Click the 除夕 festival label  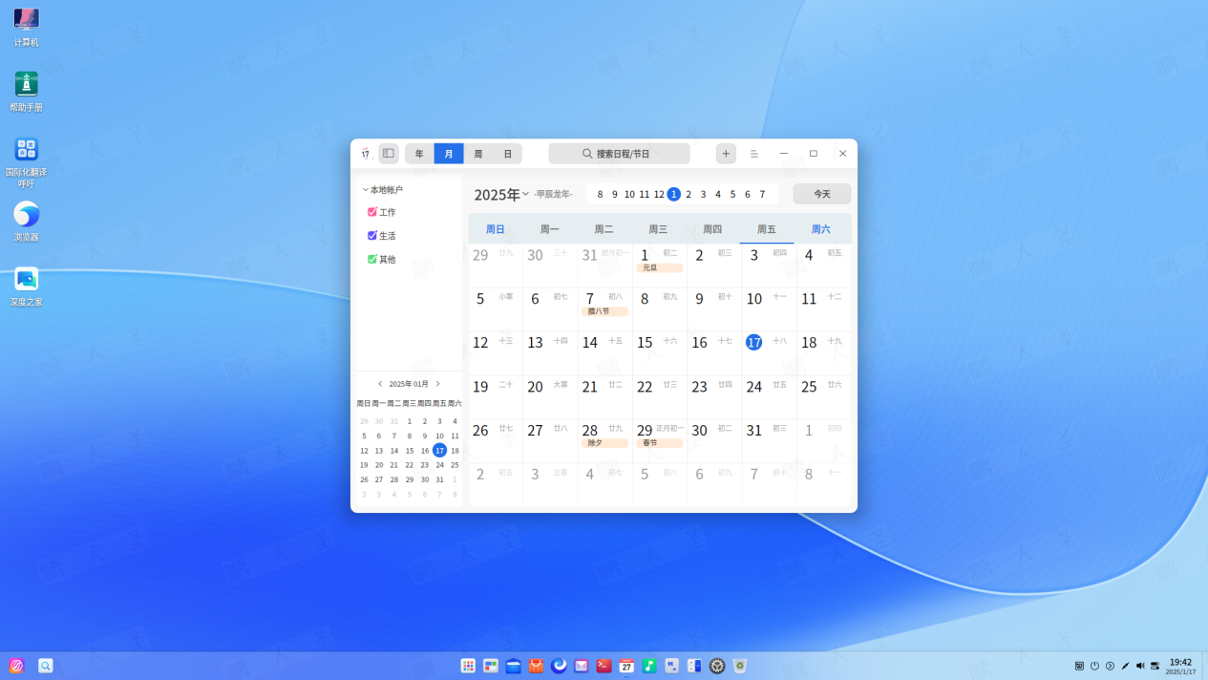pos(604,443)
